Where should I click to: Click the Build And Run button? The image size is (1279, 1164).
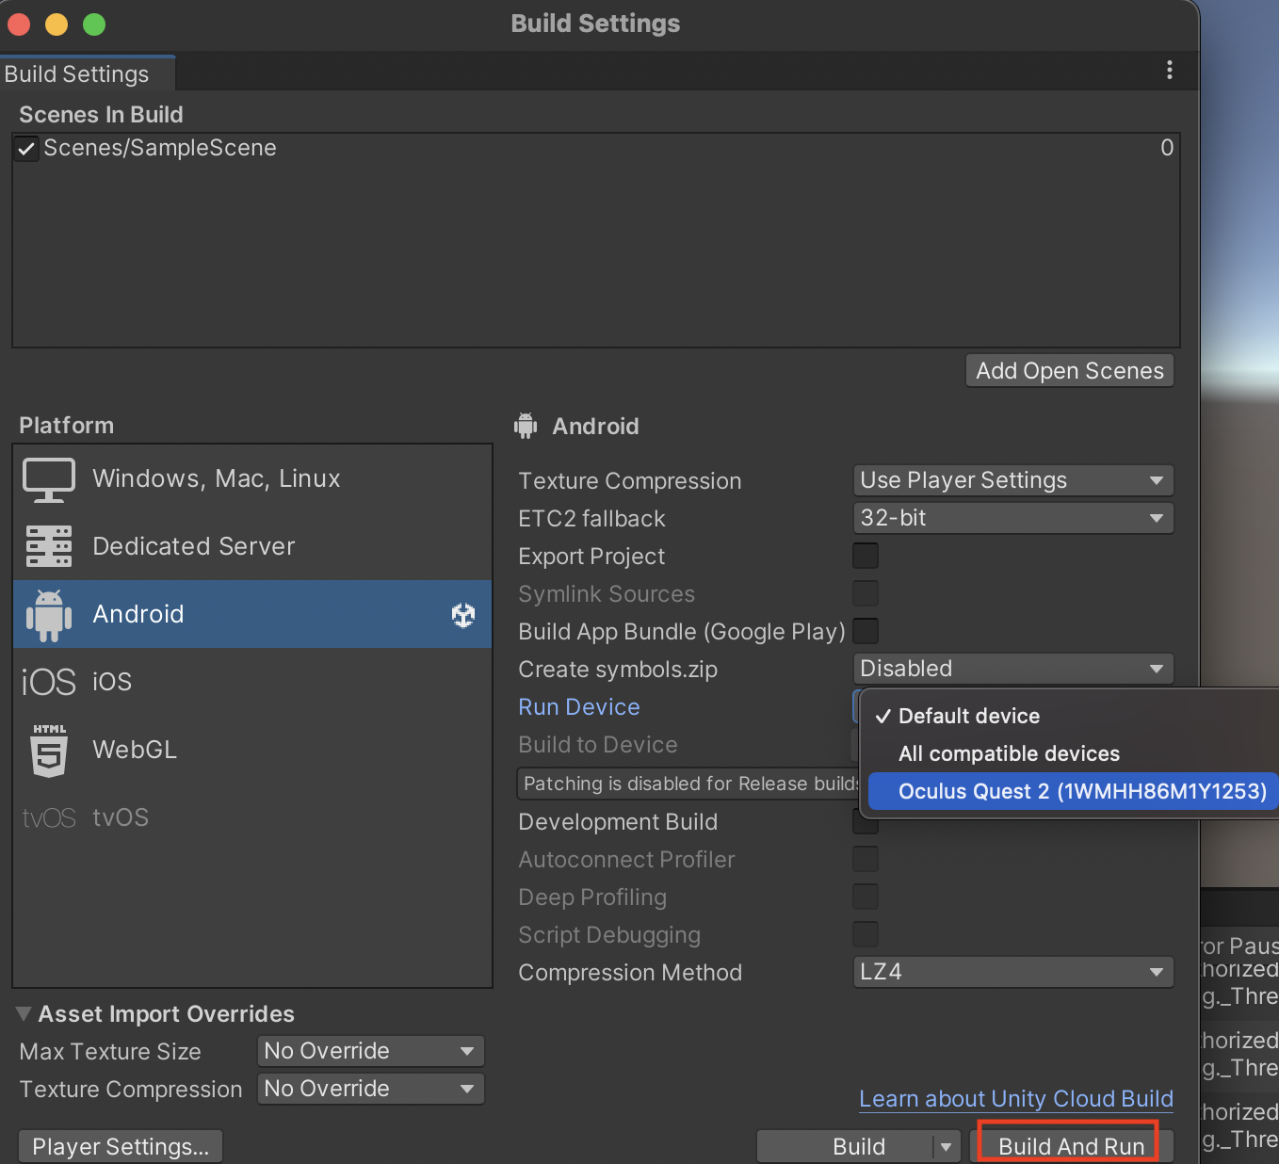[x=1072, y=1147]
